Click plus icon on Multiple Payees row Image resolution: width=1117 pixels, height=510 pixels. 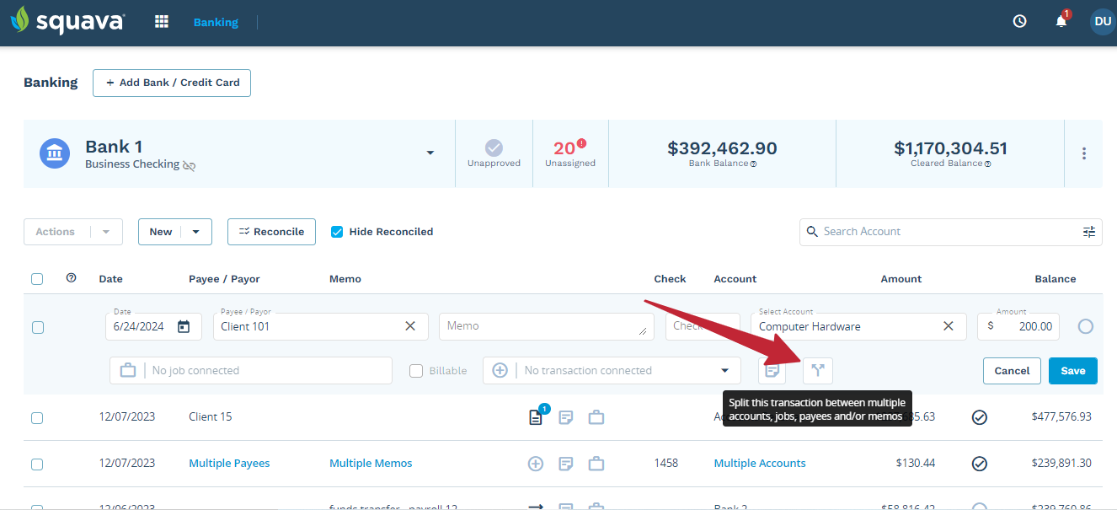point(536,463)
